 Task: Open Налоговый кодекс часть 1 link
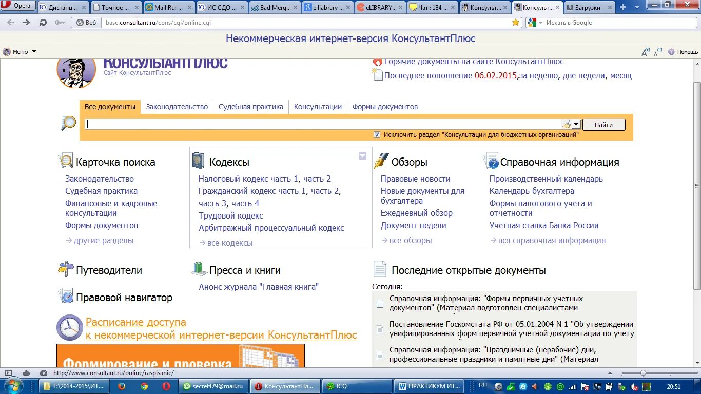[248, 179]
